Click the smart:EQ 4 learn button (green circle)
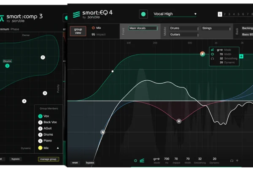The width and height of the screenshot is (253, 169). pos(143,14)
